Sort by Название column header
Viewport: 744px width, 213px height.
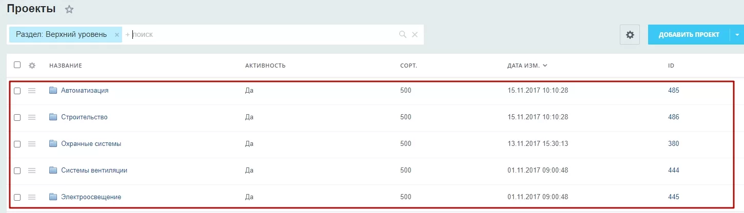pos(66,66)
